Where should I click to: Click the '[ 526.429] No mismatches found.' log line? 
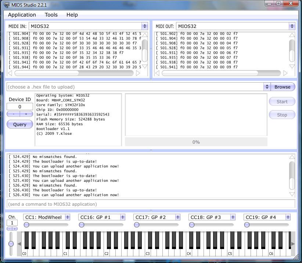tap(43, 185)
